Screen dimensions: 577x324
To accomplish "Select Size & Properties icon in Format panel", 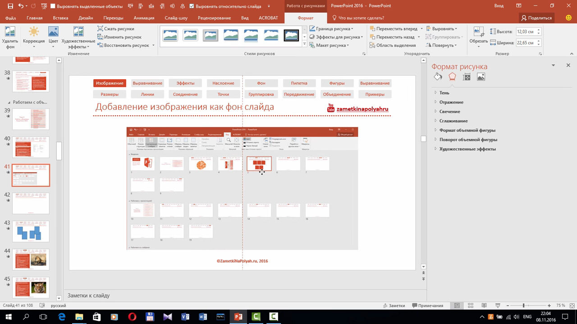I will [467, 77].
